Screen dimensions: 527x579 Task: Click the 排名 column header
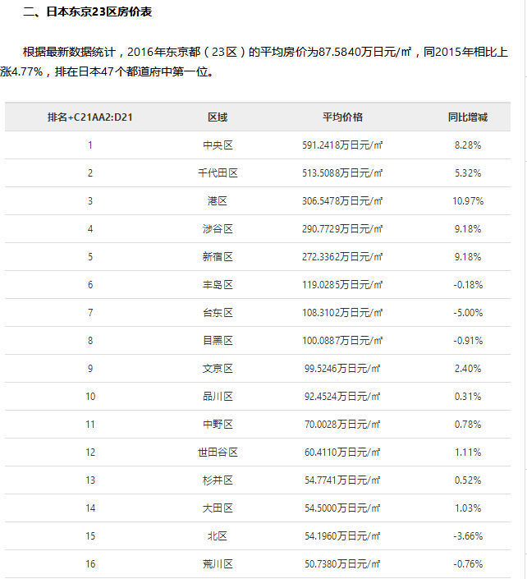(90, 117)
